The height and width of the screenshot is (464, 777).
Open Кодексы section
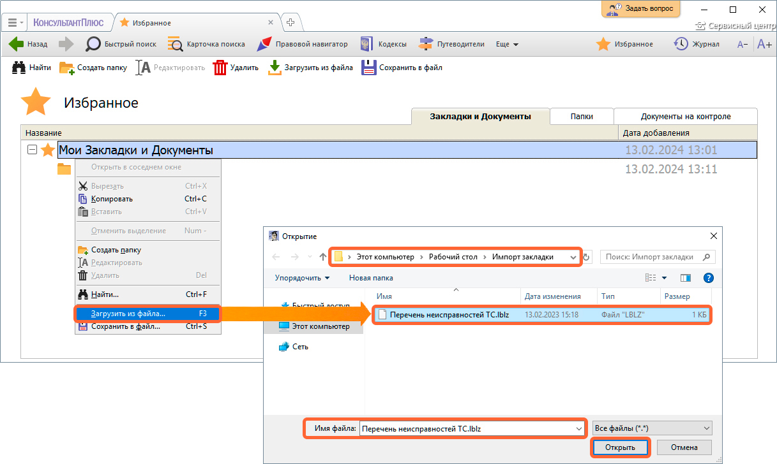383,44
